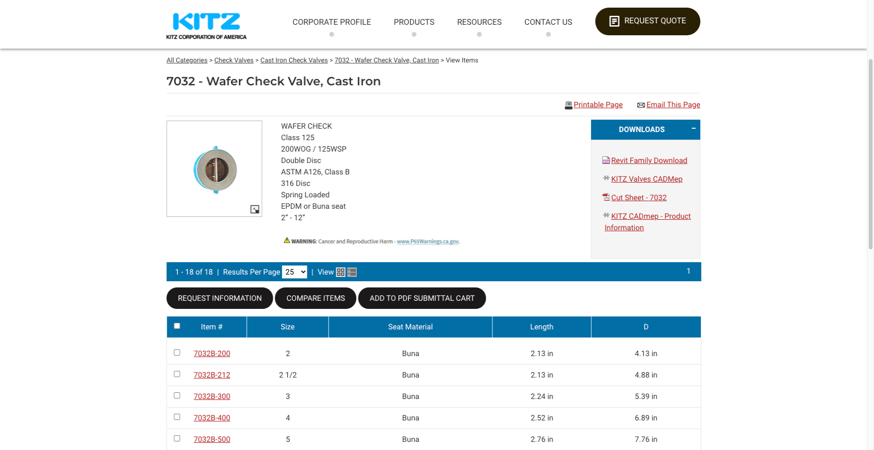This screenshot has height=450, width=874.
Task: Click icon beside KITZ CADmep - Product Information
Action: click(606, 215)
